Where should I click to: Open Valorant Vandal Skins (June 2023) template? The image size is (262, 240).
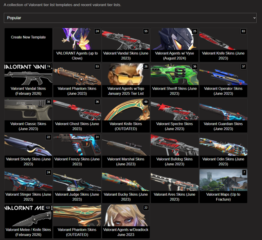pyautogui.click(x=126, y=45)
